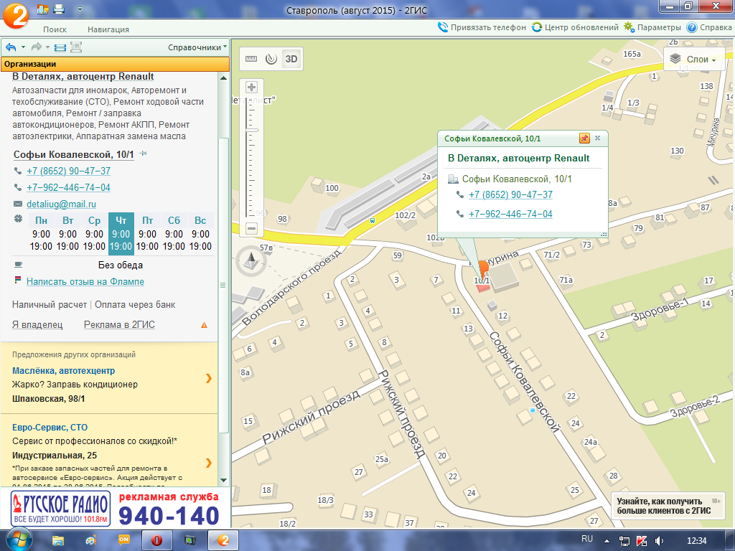Call +7 (8652) 90-47-37 from the left panel
This screenshot has height=551, width=735.
(68, 171)
